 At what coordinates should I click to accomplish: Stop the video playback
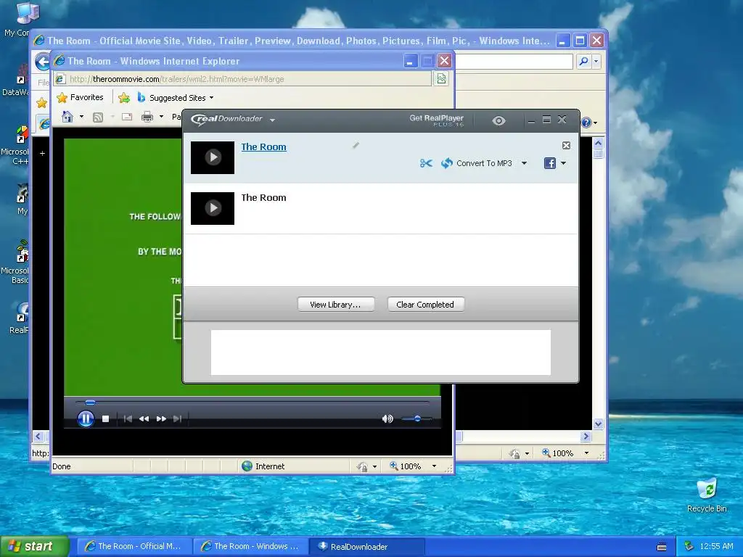(x=106, y=418)
